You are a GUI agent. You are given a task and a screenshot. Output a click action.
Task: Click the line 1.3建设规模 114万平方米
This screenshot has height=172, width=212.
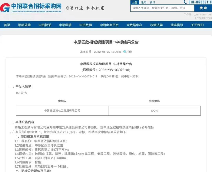pos(42,150)
